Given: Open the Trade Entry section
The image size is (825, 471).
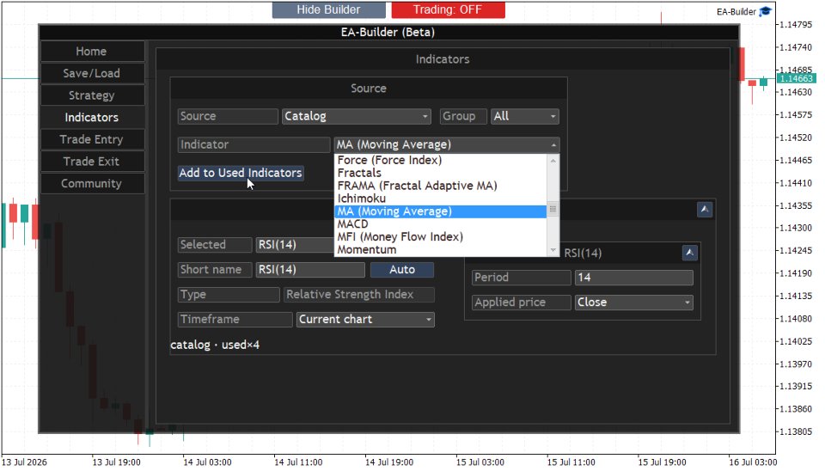Looking at the screenshot, I should coord(92,139).
